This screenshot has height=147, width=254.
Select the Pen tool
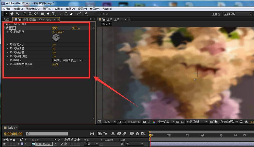[x=48, y=14]
